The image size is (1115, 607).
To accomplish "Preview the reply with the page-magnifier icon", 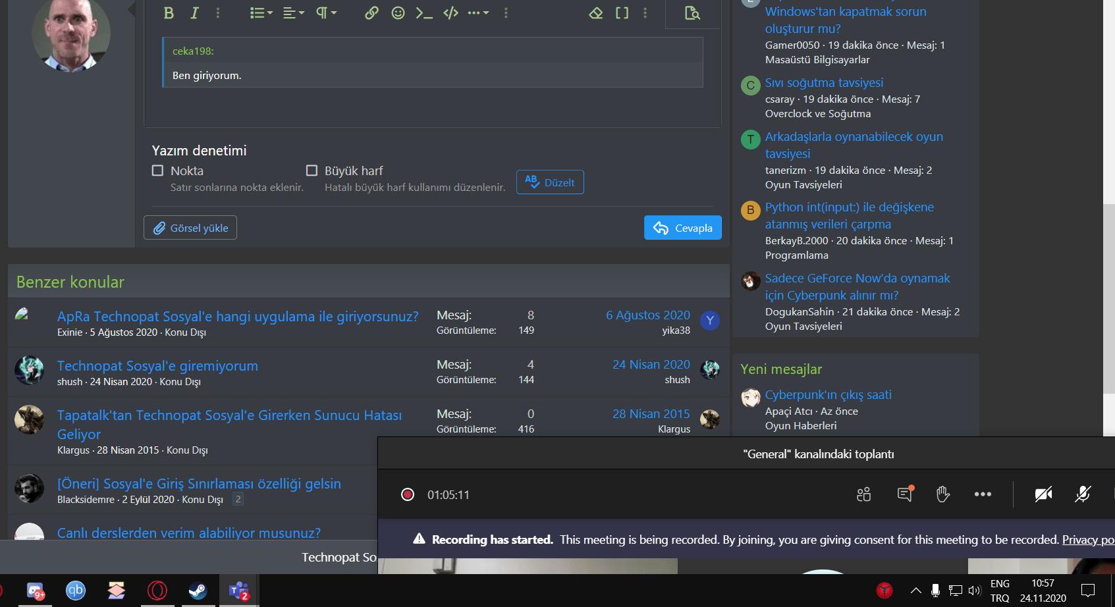I will tap(692, 13).
